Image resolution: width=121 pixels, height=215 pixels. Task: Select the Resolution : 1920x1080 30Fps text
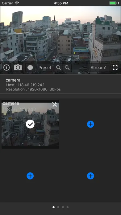point(33,89)
